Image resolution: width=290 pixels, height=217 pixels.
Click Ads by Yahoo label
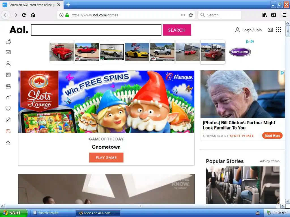coord(270,161)
